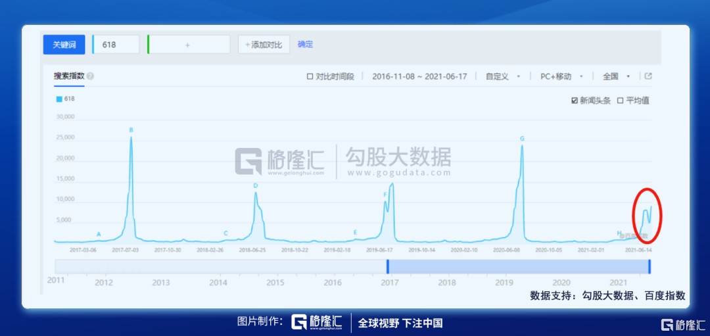Viewport: 710px width, 336px height.
Task: Click the 添加对比 add comparison button
Action: click(x=264, y=45)
